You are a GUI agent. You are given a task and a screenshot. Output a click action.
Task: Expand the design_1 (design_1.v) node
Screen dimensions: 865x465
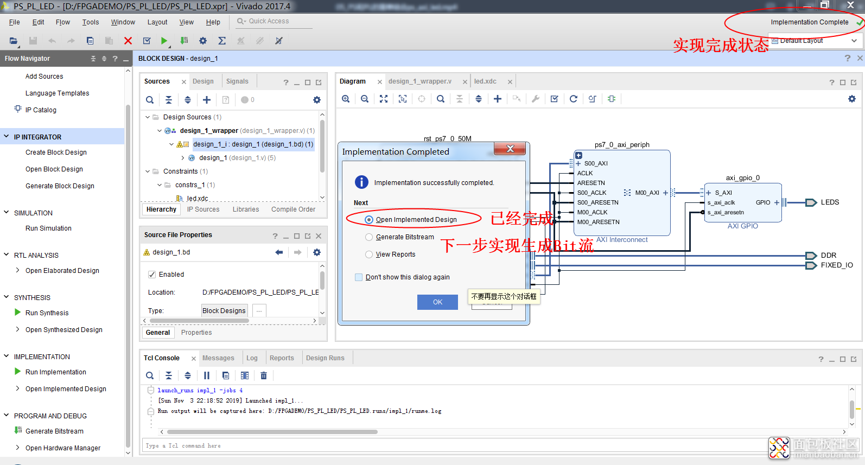183,158
